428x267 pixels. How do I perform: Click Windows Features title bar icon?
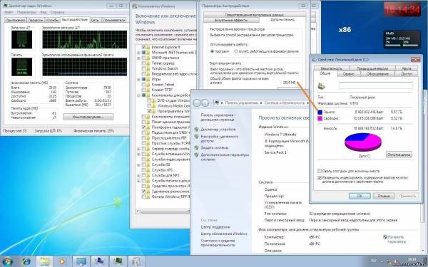(134, 6)
